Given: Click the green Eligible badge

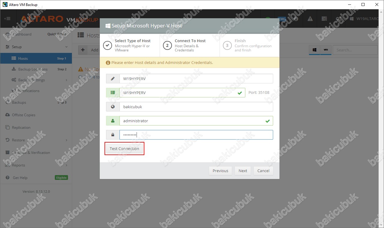Looking at the screenshot, I should (x=61, y=177).
